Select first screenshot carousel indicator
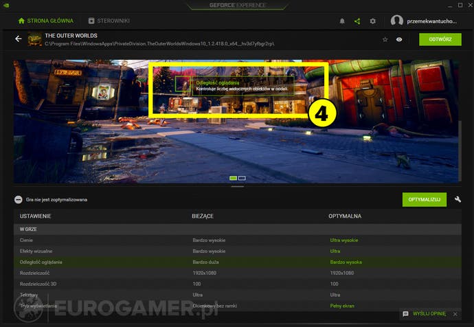Image resolution: width=474 pixels, height=327 pixels. point(233,178)
